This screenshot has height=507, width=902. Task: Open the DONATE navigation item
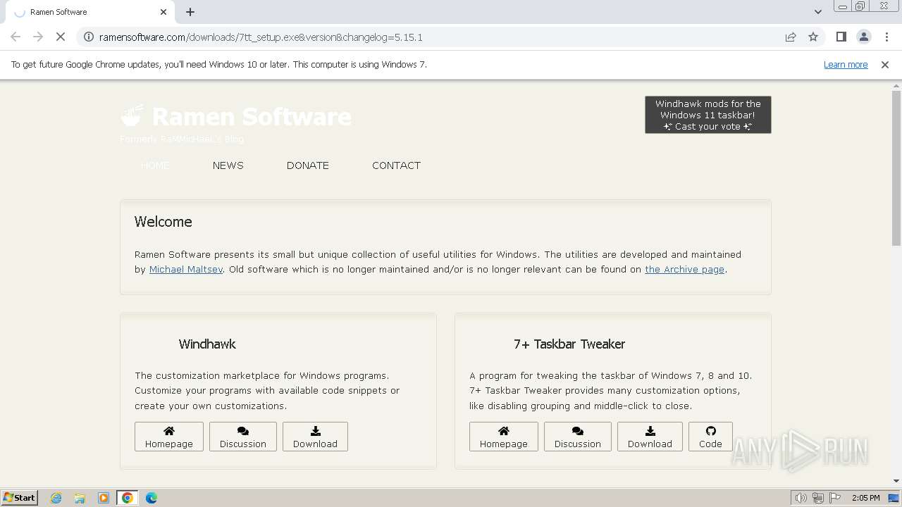click(x=308, y=165)
